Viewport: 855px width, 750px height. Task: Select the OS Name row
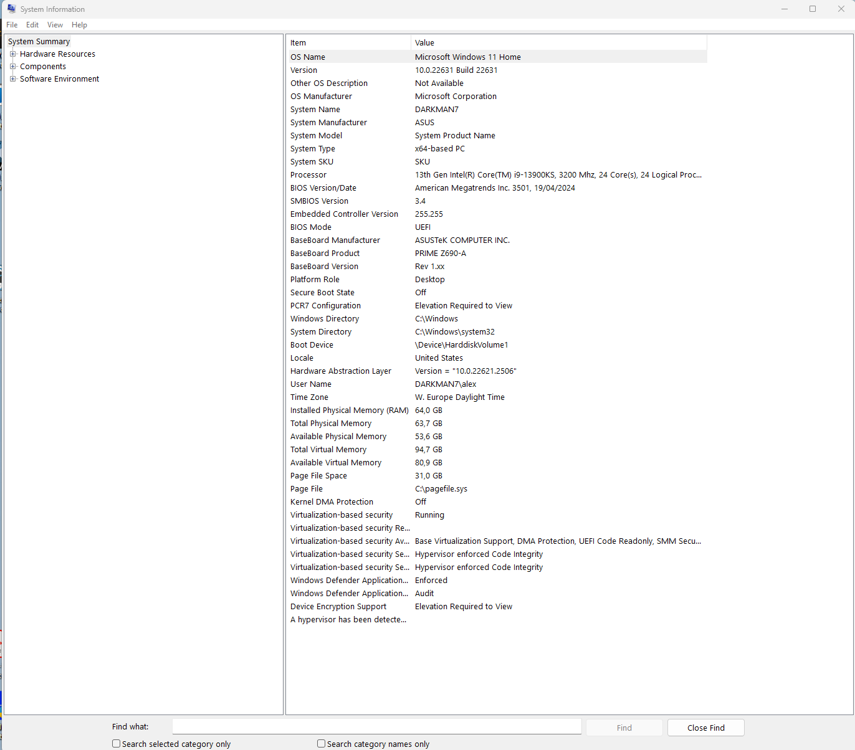(497, 57)
